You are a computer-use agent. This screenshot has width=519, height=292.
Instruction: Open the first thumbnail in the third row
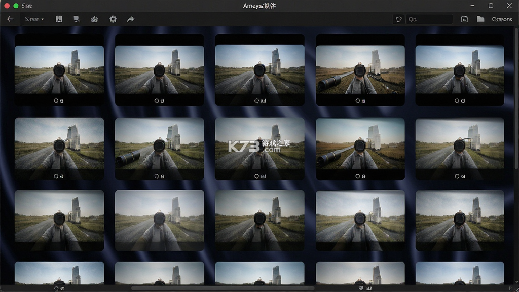tap(59, 220)
